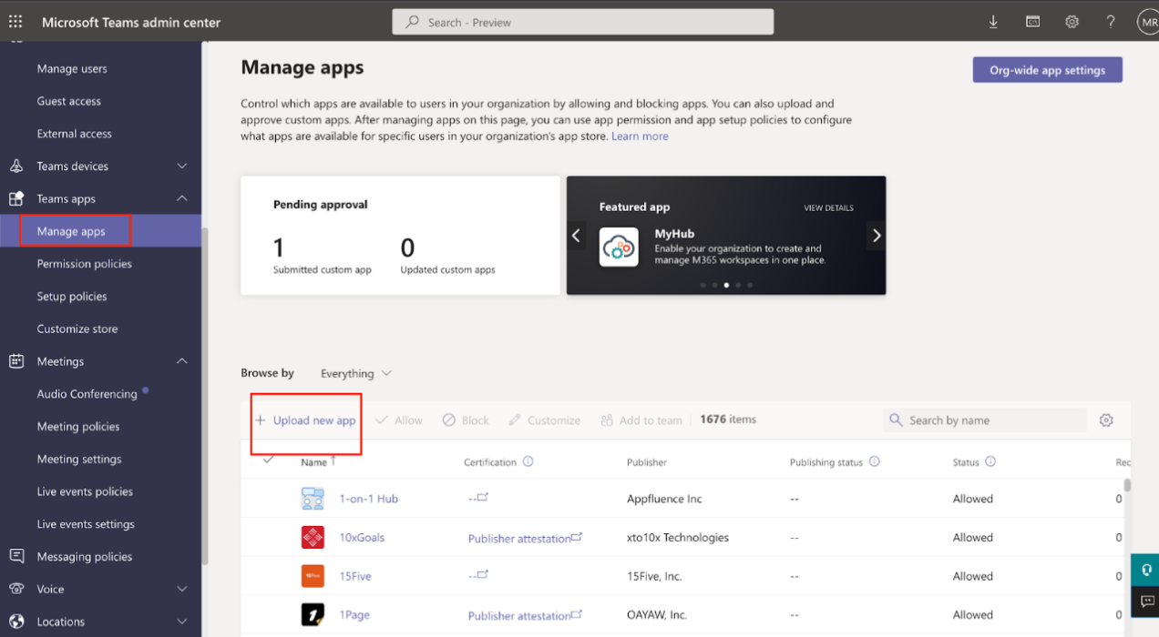Open 1Page Publisher attestation link
1159x637 pixels.
525,615
